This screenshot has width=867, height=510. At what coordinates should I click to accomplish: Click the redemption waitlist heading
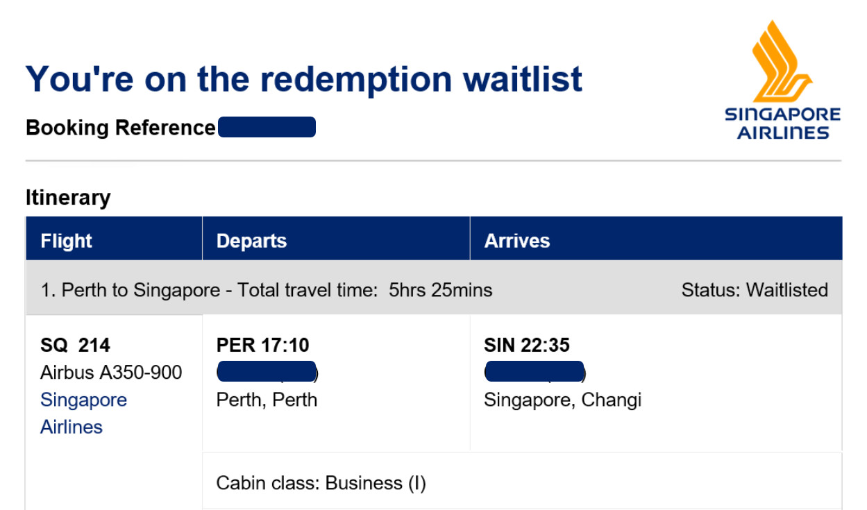coord(304,78)
